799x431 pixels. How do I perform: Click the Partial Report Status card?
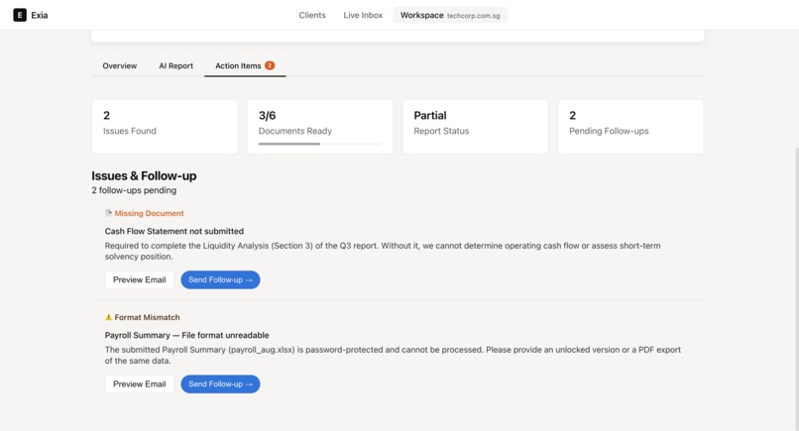coord(476,127)
